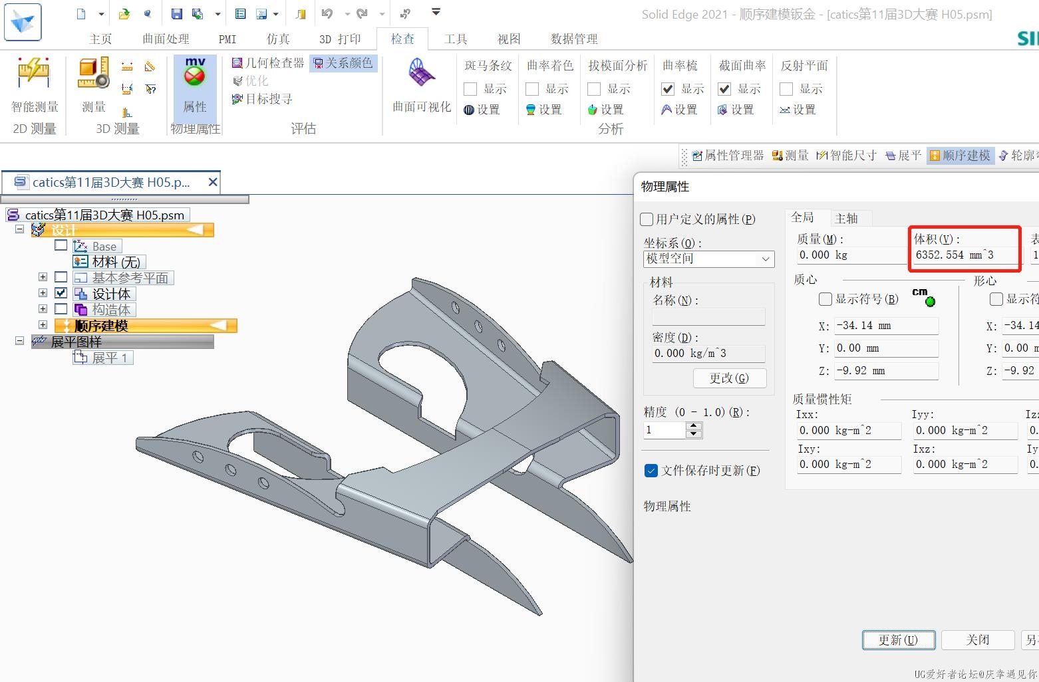Open the New document dropdown arrow
This screenshot has height=682, width=1039.
[101, 14]
